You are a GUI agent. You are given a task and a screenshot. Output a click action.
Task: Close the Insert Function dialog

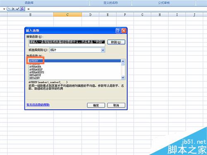124,31
